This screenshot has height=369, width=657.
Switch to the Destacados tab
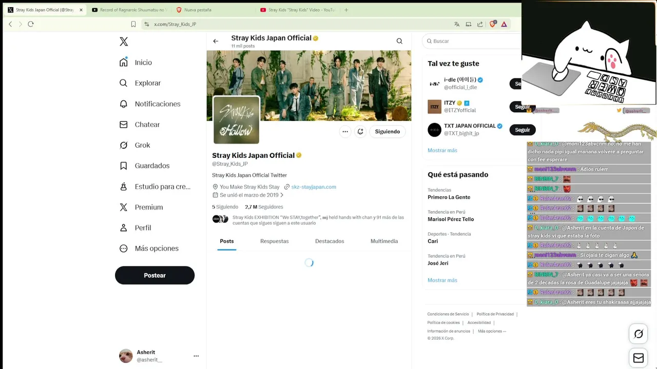[330, 241]
